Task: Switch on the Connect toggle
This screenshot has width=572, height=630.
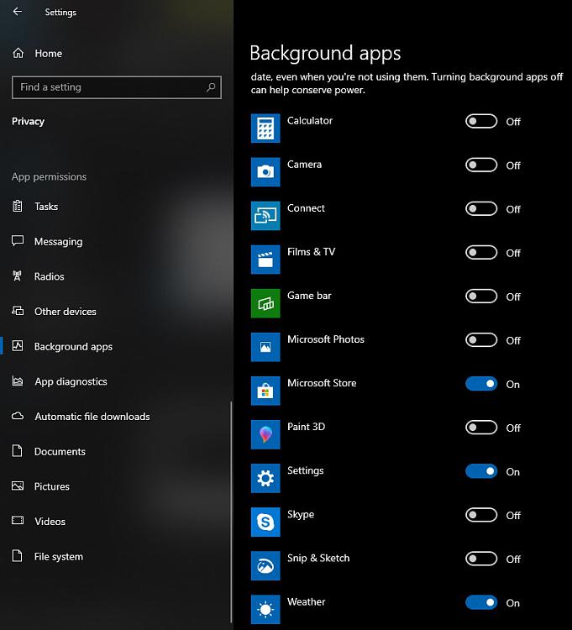Action: click(481, 208)
